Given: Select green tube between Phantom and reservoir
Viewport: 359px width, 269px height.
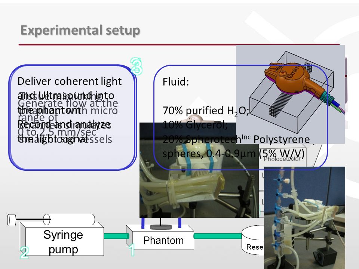Looking at the screenshot, I should click(x=218, y=236).
